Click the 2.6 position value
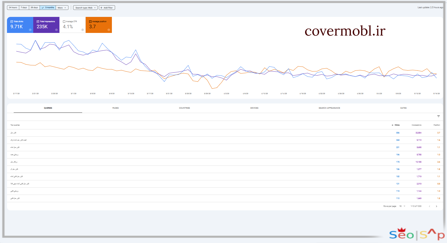Viewport: 447px width, 243px height. [439, 162]
